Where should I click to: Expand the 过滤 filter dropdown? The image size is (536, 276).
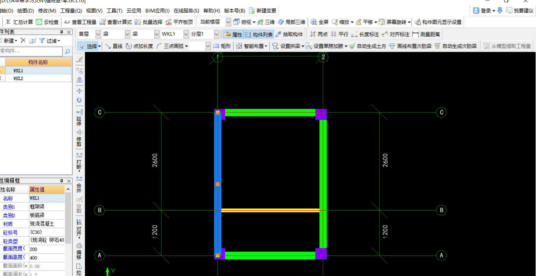tap(59, 41)
